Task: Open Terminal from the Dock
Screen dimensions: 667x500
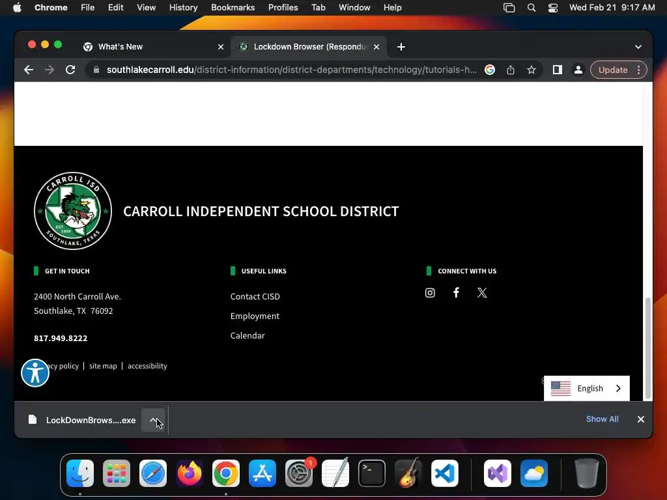Action: [372, 473]
